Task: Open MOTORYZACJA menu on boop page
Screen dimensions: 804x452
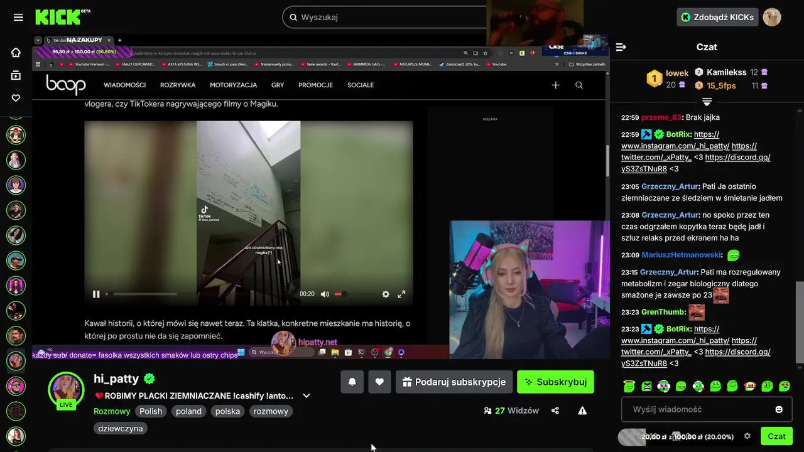Action: (233, 85)
